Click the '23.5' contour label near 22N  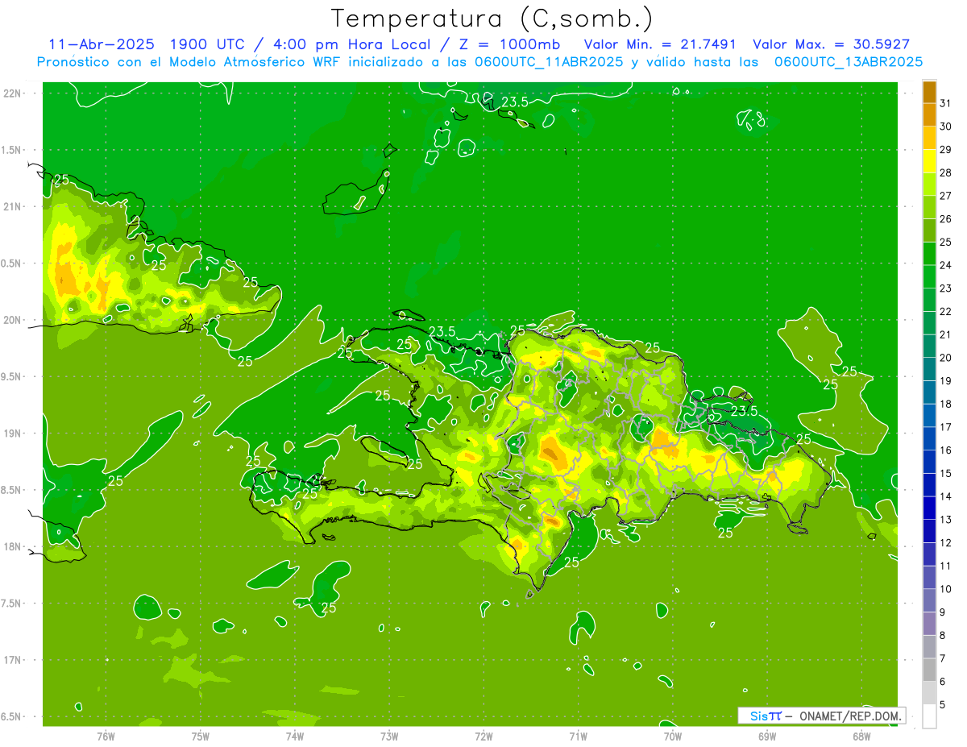coord(514,102)
